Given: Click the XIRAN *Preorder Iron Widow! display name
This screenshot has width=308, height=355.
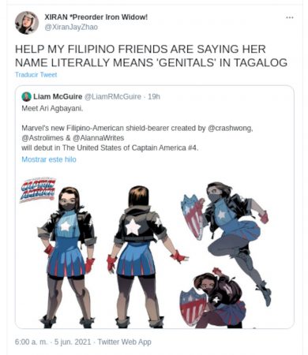Looking at the screenshot, I should pos(96,17).
